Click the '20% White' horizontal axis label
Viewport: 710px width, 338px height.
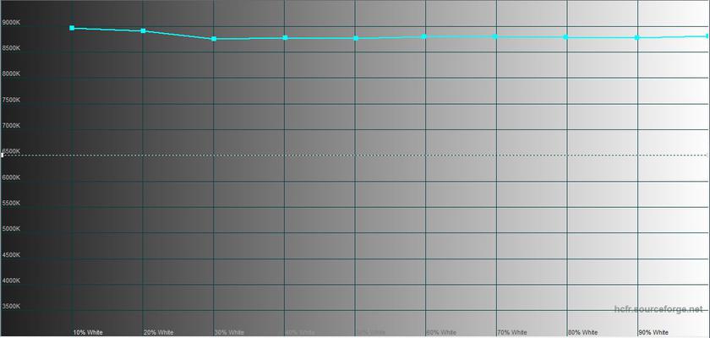pyautogui.click(x=158, y=332)
